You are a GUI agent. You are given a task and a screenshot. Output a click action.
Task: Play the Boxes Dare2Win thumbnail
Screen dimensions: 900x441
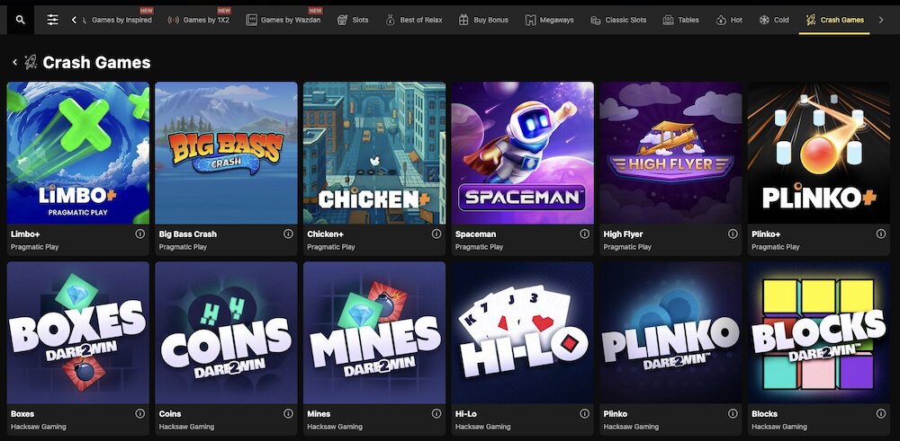point(78,332)
